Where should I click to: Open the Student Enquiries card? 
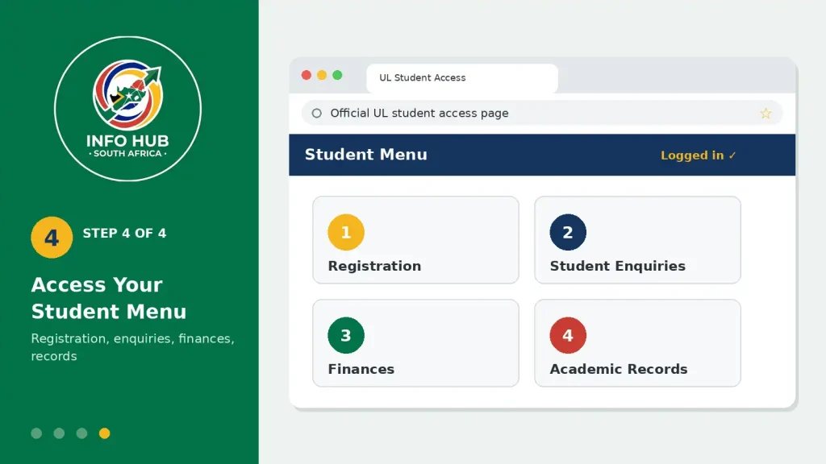pos(637,240)
